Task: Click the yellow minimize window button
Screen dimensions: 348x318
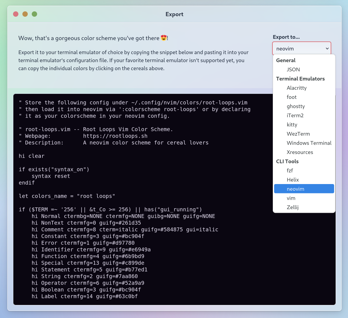Action: point(25,14)
